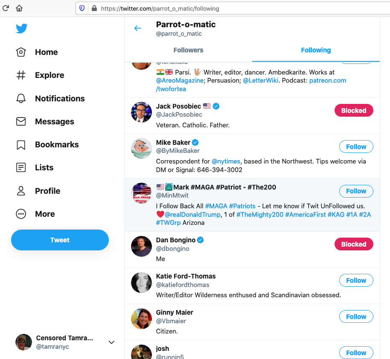Open Explore hashtag icon
390x359 pixels.
pos(21,75)
